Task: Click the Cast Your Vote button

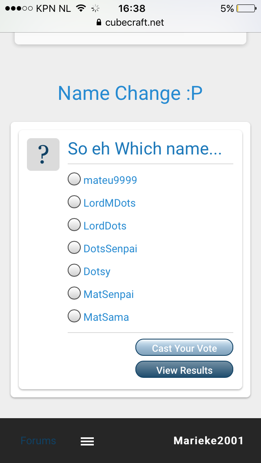Action: click(x=184, y=347)
